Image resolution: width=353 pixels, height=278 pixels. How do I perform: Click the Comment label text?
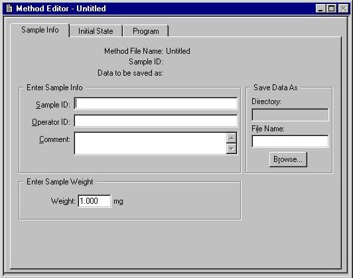coord(54,139)
